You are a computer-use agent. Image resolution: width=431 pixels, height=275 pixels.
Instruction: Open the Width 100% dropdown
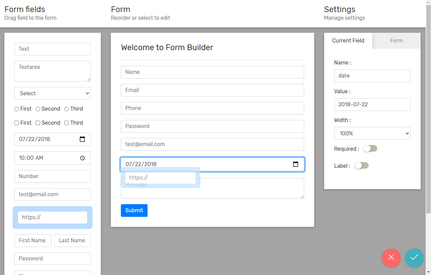click(372, 133)
